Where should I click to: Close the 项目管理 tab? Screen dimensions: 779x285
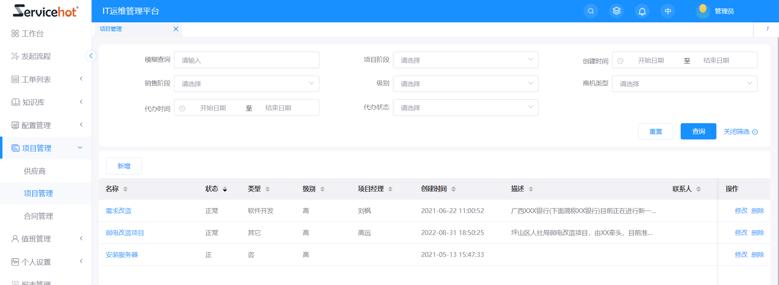(x=176, y=29)
